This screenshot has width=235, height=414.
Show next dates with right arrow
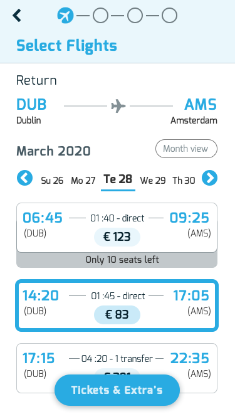210,178
